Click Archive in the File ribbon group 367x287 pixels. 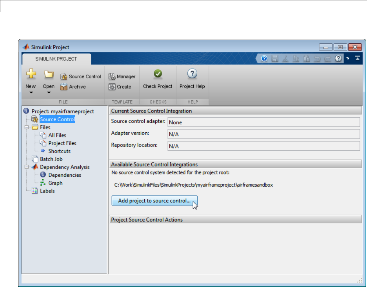[73, 87]
